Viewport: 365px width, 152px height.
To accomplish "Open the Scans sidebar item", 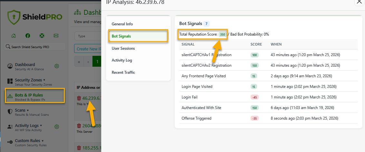I will point(32,112).
